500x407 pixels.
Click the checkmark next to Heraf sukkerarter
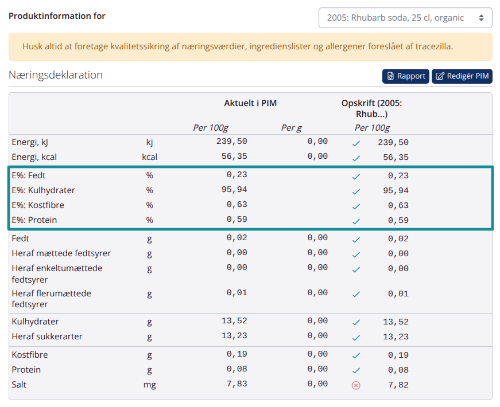click(x=356, y=337)
